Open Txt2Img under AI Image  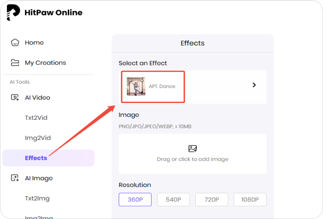37,198
